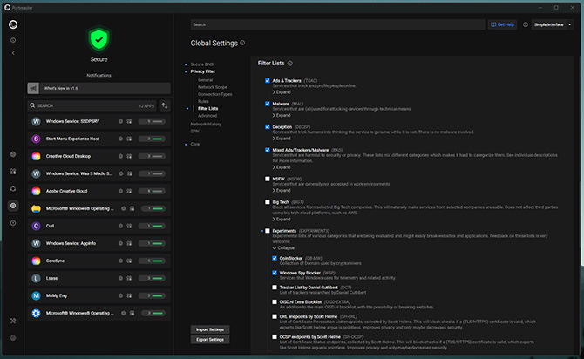This screenshot has height=359, width=584.
Task: Click the Import Settings button
Action: point(210,329)
